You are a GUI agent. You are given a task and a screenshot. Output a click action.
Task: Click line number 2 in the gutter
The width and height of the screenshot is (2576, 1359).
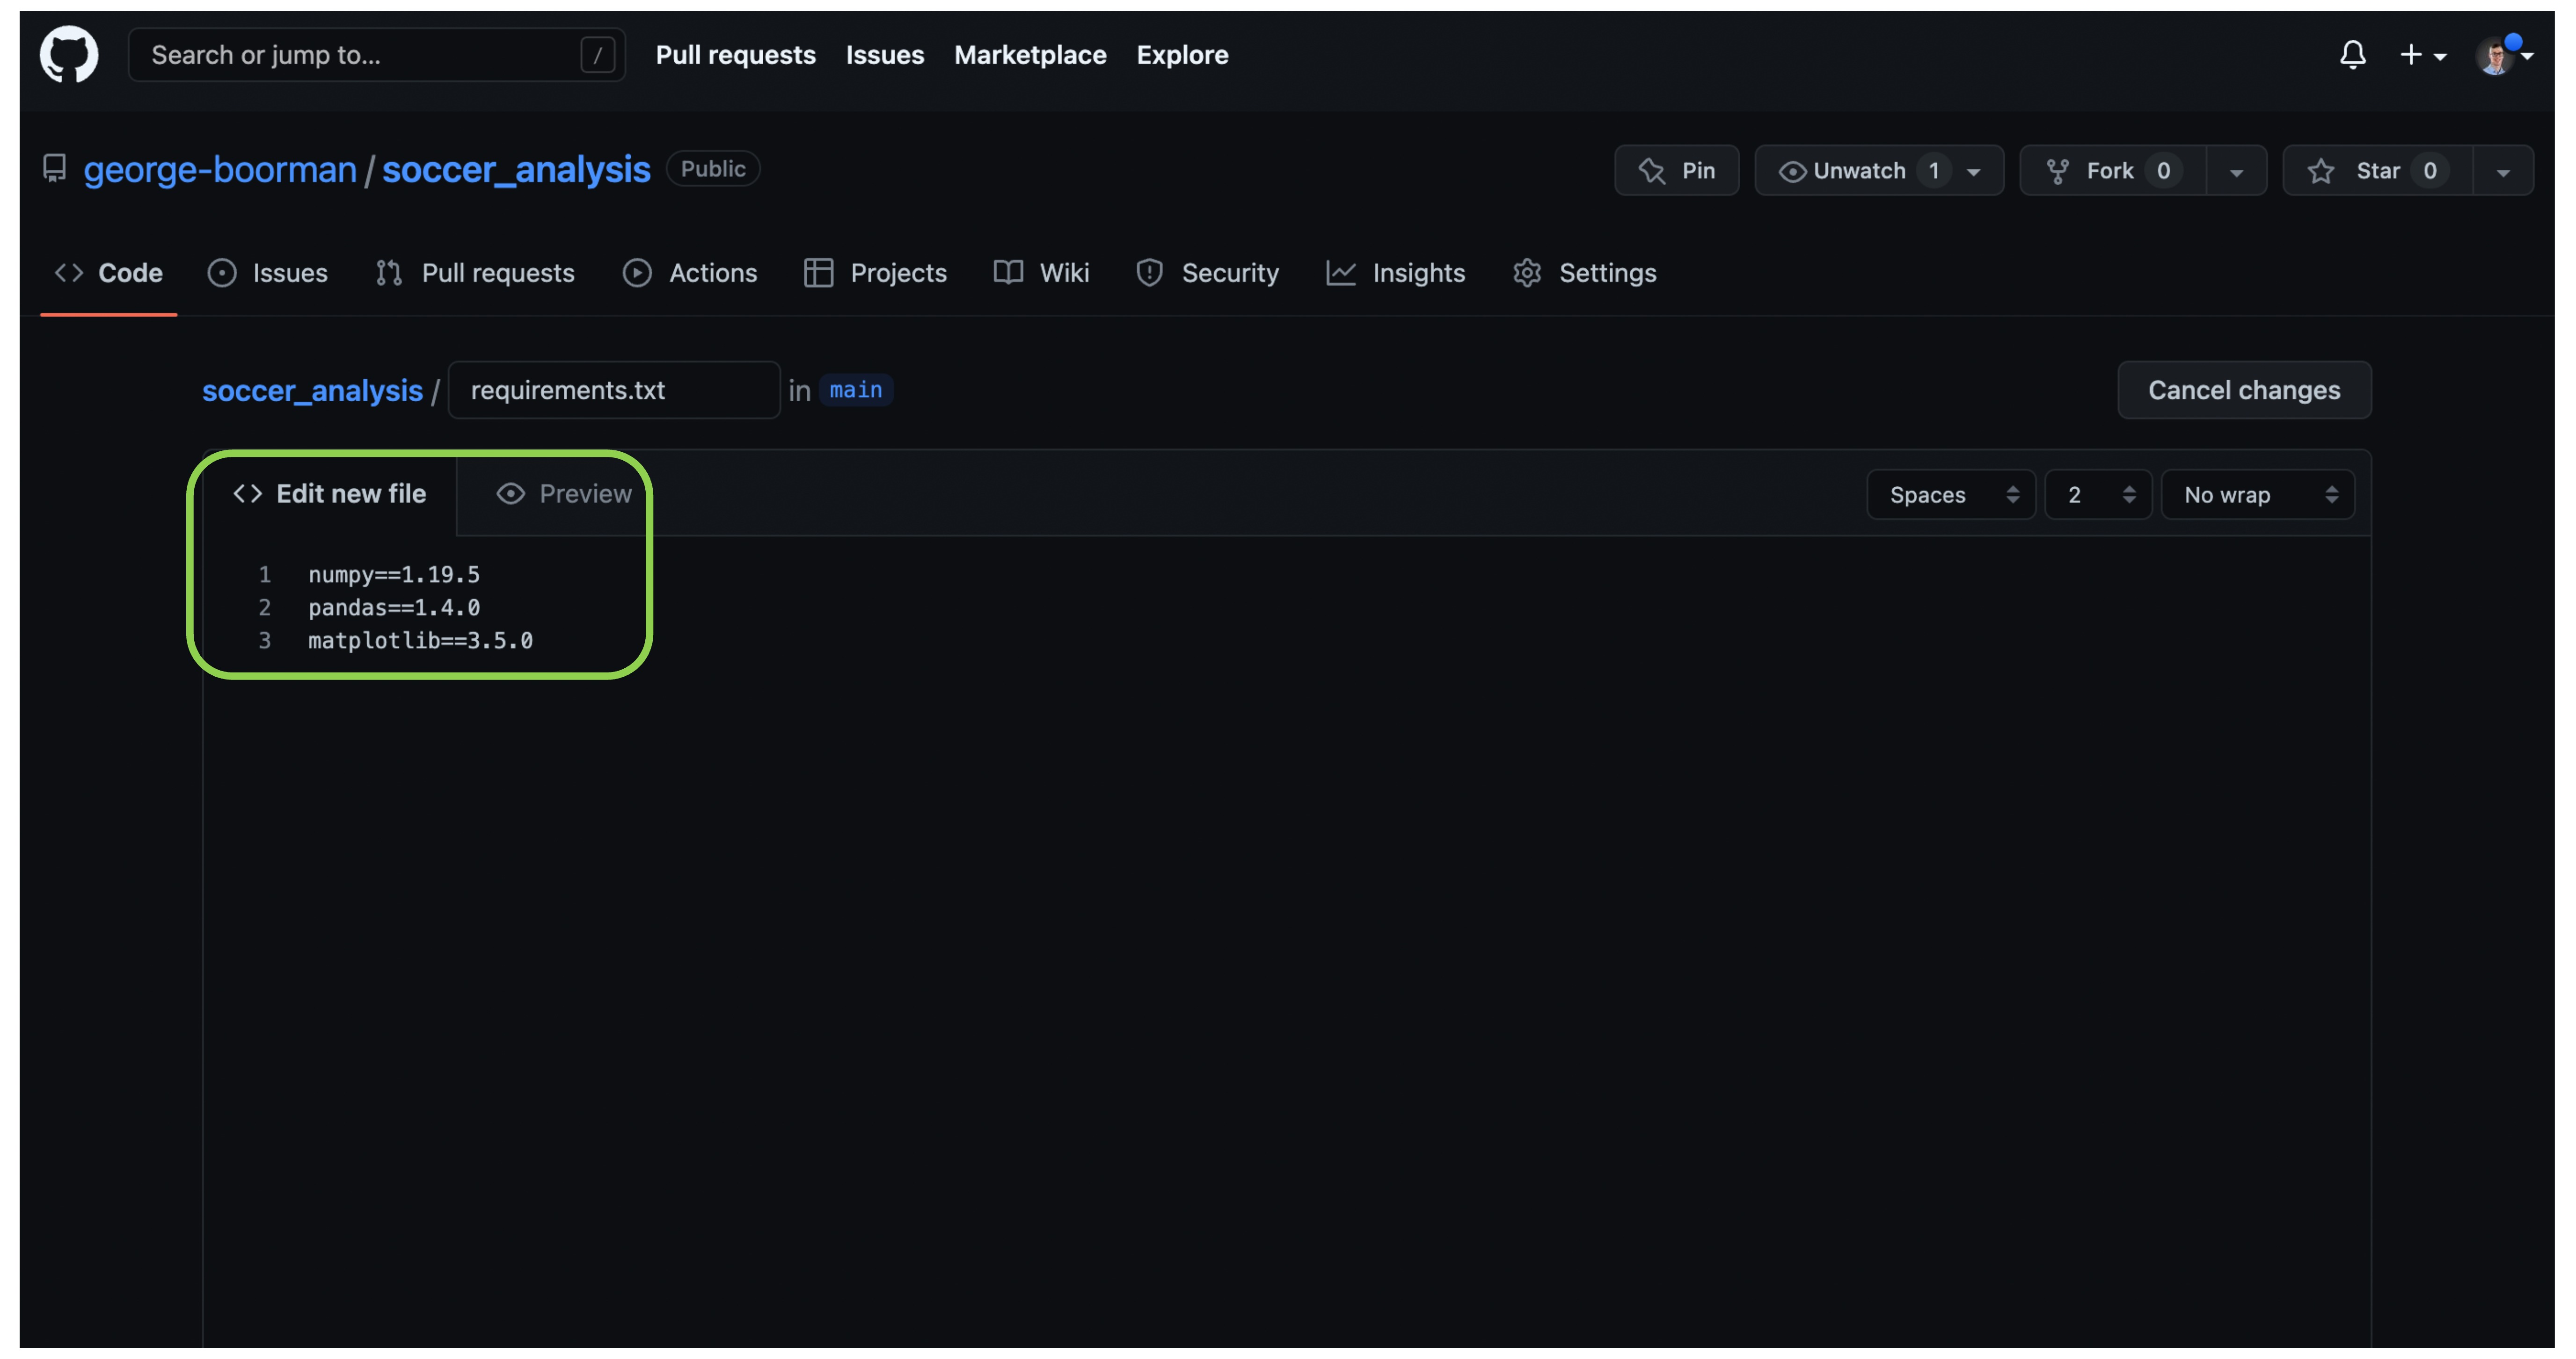coord(264,607)
